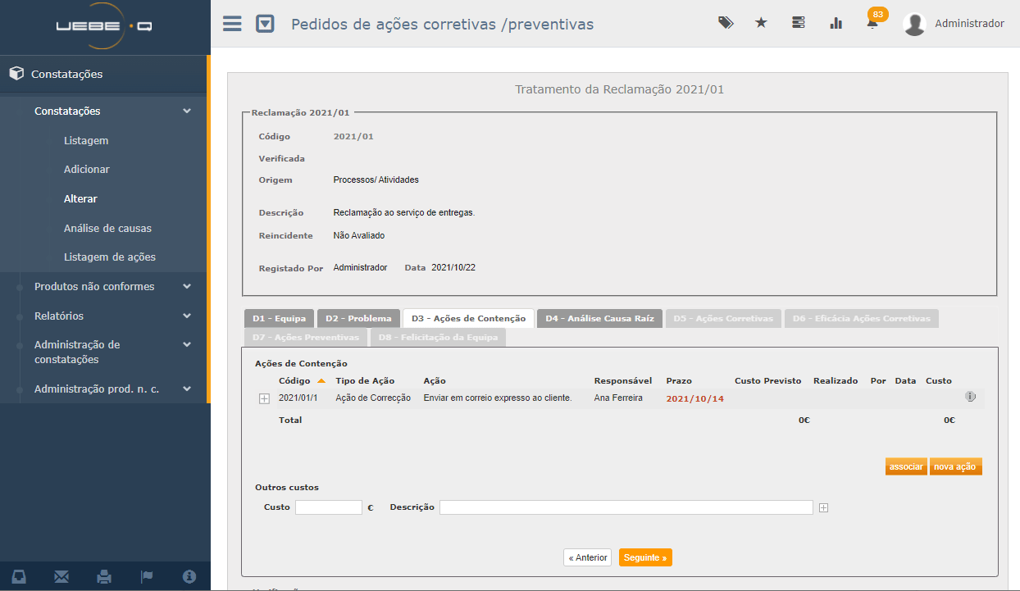
Task: Click the printer icon in sidebar footer
Action: click(x=104, y=576)
